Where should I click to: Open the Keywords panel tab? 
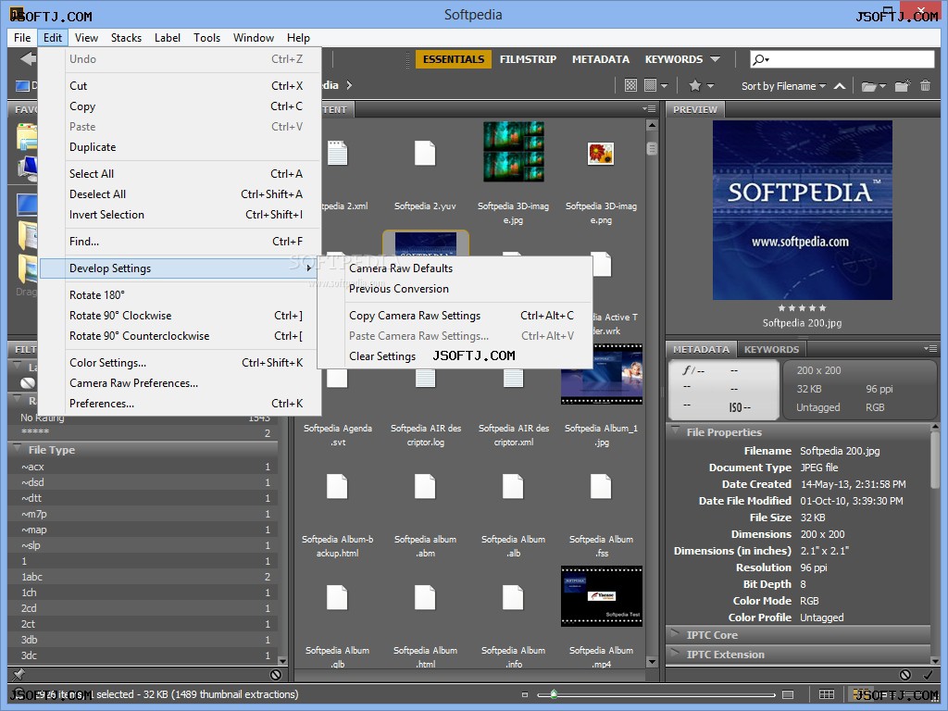(x=771, y=349)
